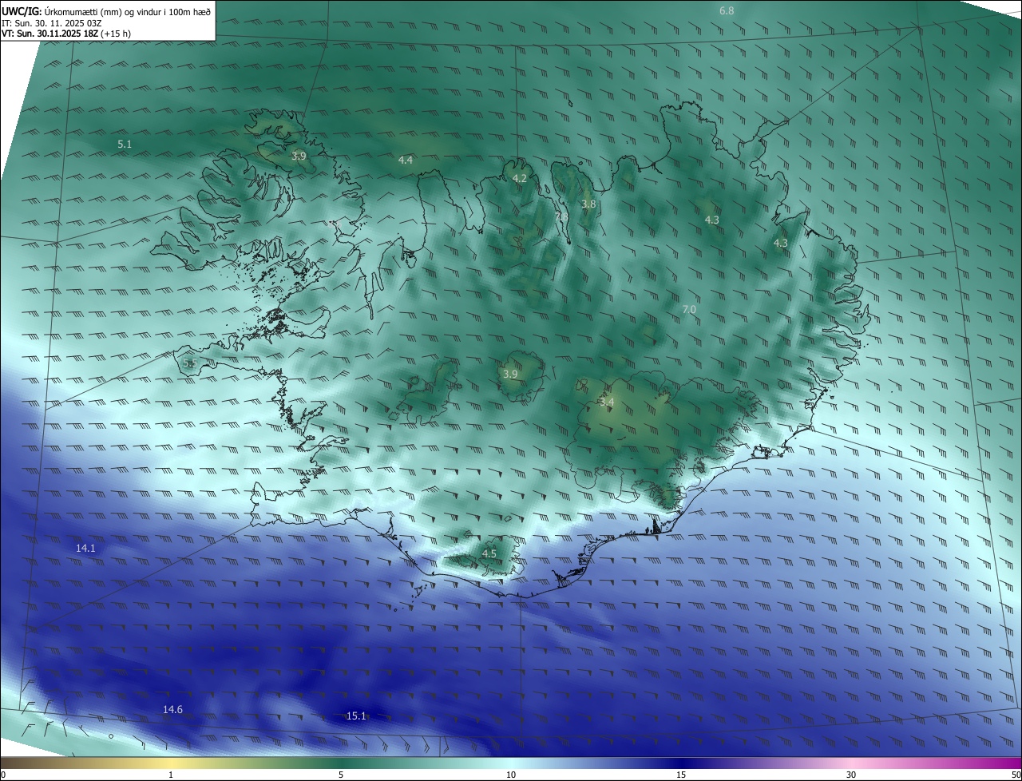Click the 50 tick label on colour bar
Screen dimensions: 1022x781
tap(1016, 775)
